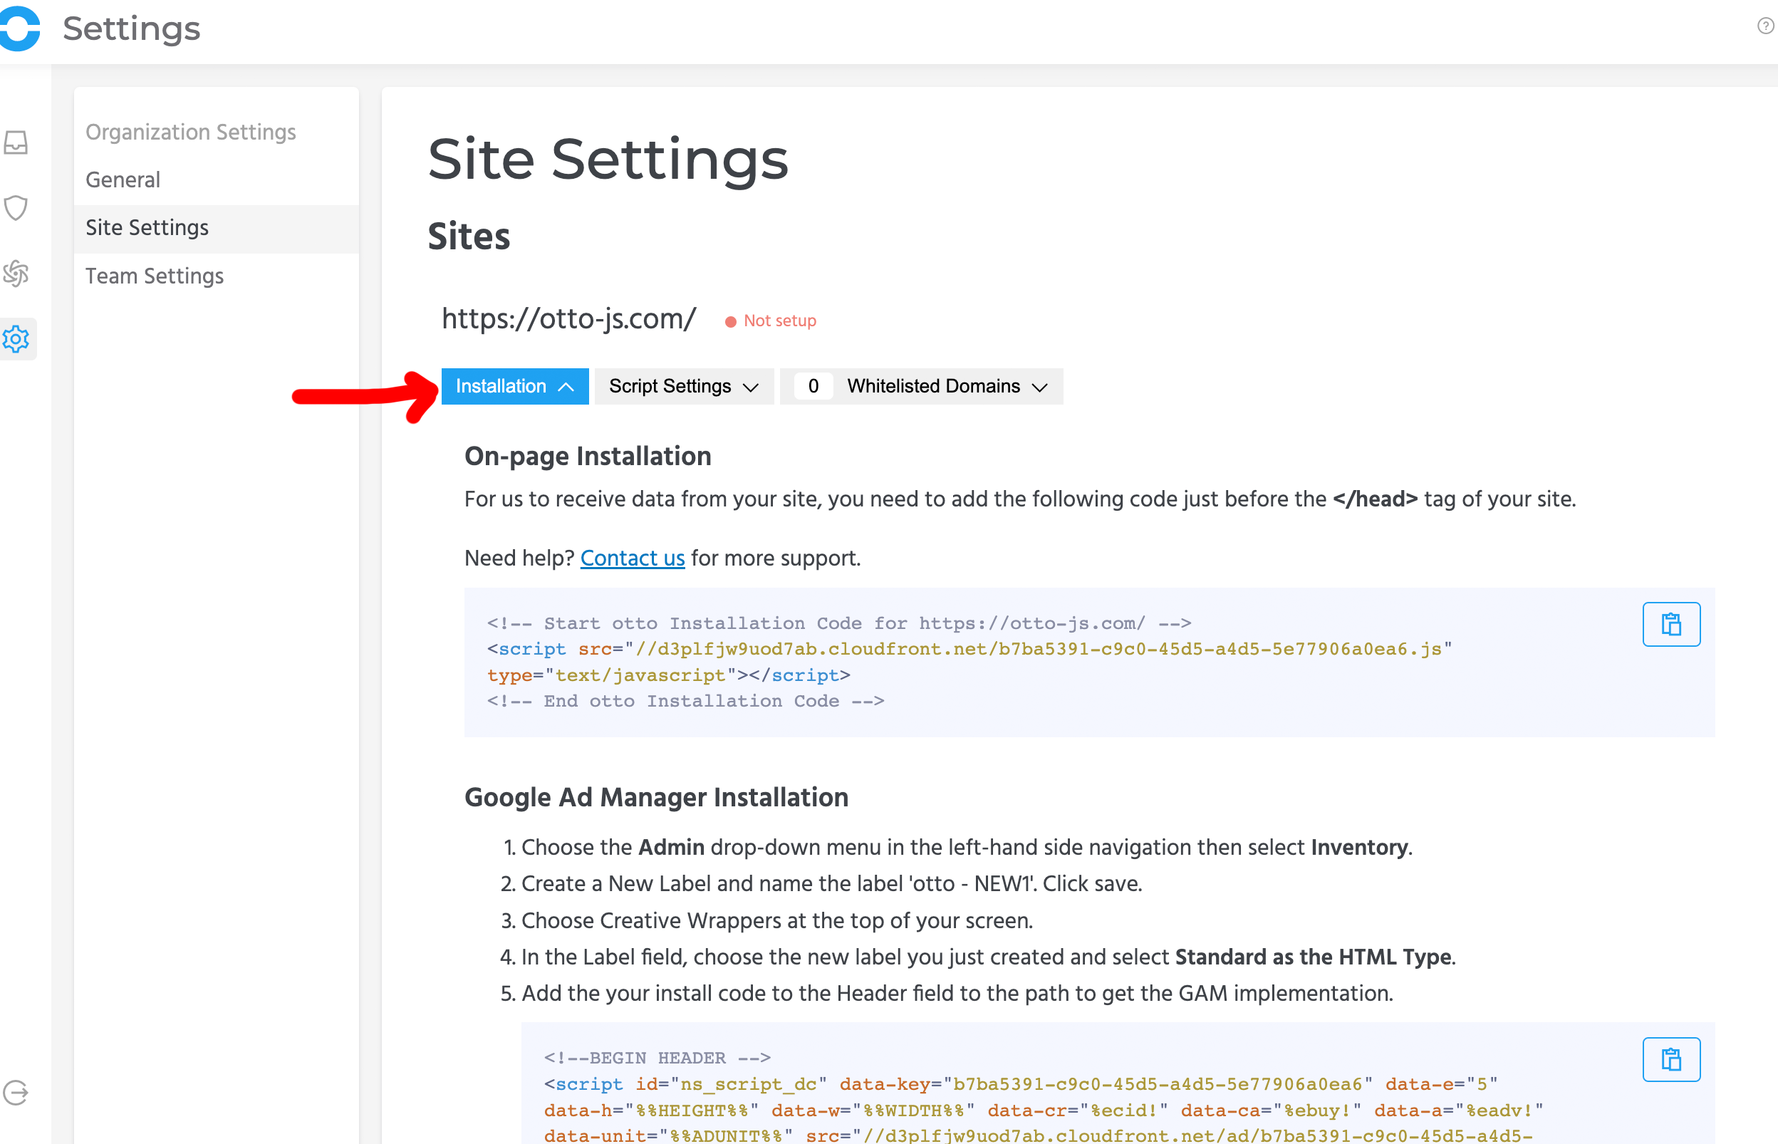Screen dimensions: 1778x1144
Task: Click the End otto Installation Code comment
Action: [685, 701]
